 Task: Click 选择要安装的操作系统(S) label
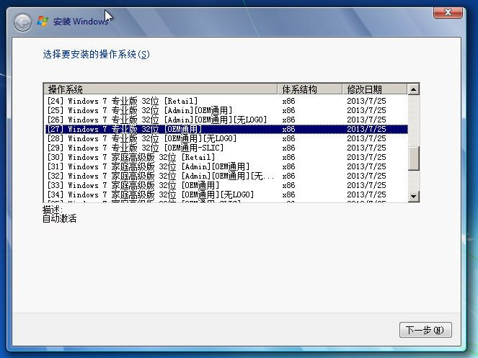97,55
